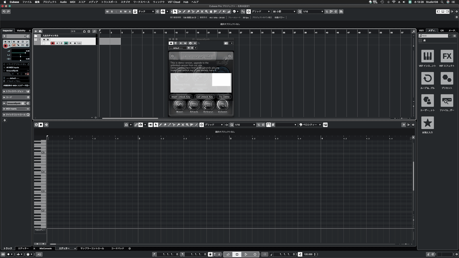The height and width of the screenshot is (258, 459).
Task: Switch to MixConsole lower zone tab
Action: [x=46, y=249]
